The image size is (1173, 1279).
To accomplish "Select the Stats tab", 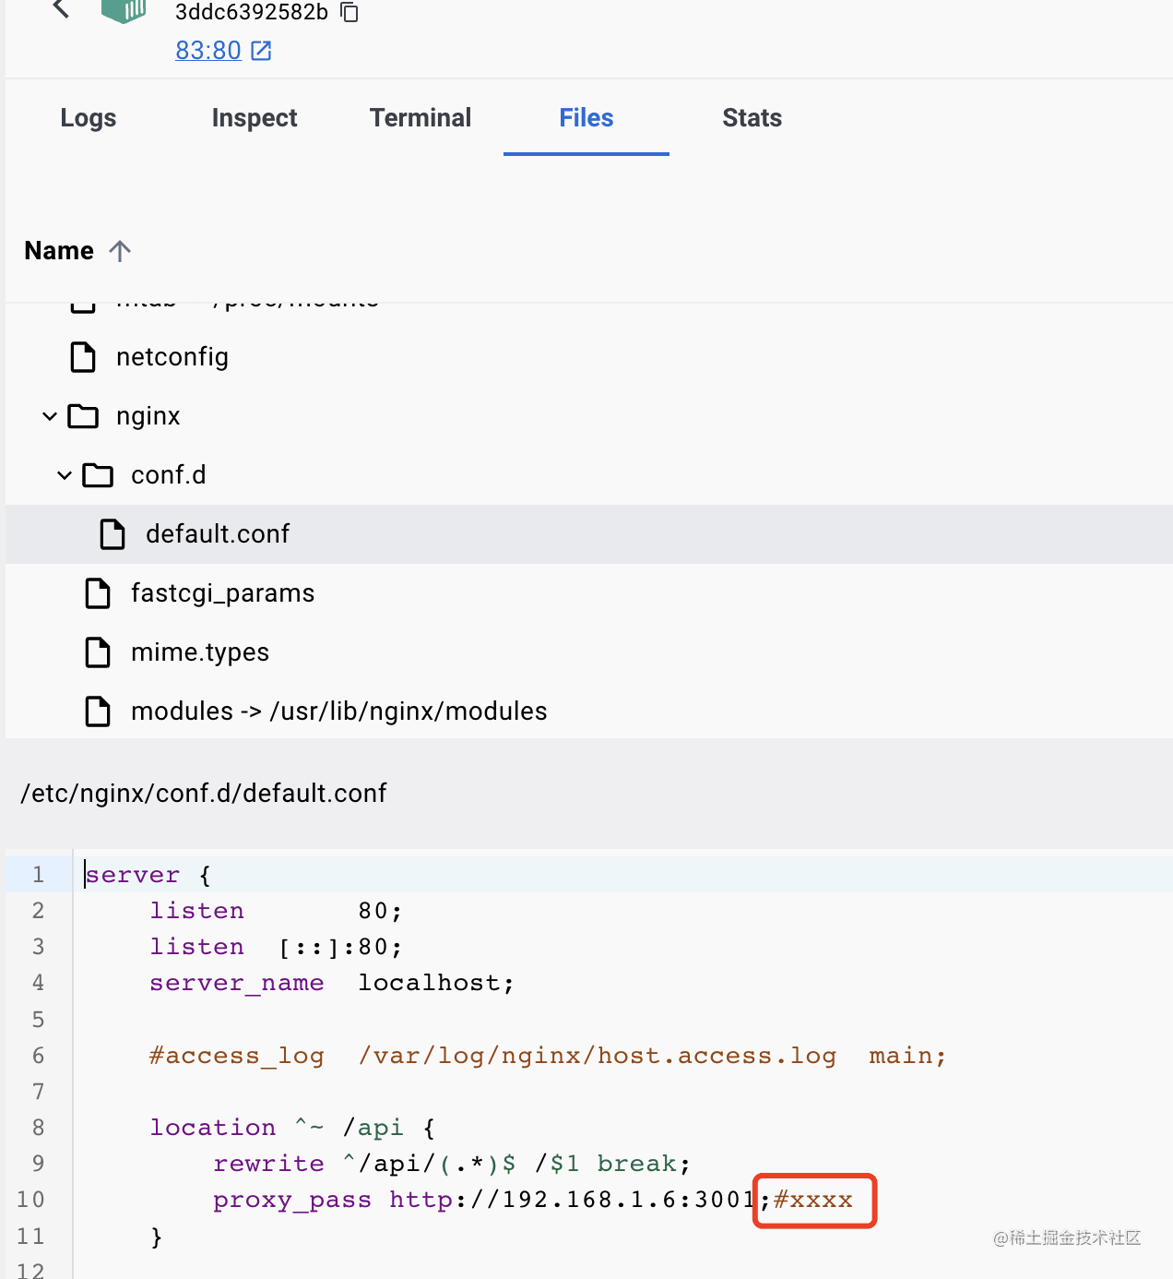I will (752, 118).
